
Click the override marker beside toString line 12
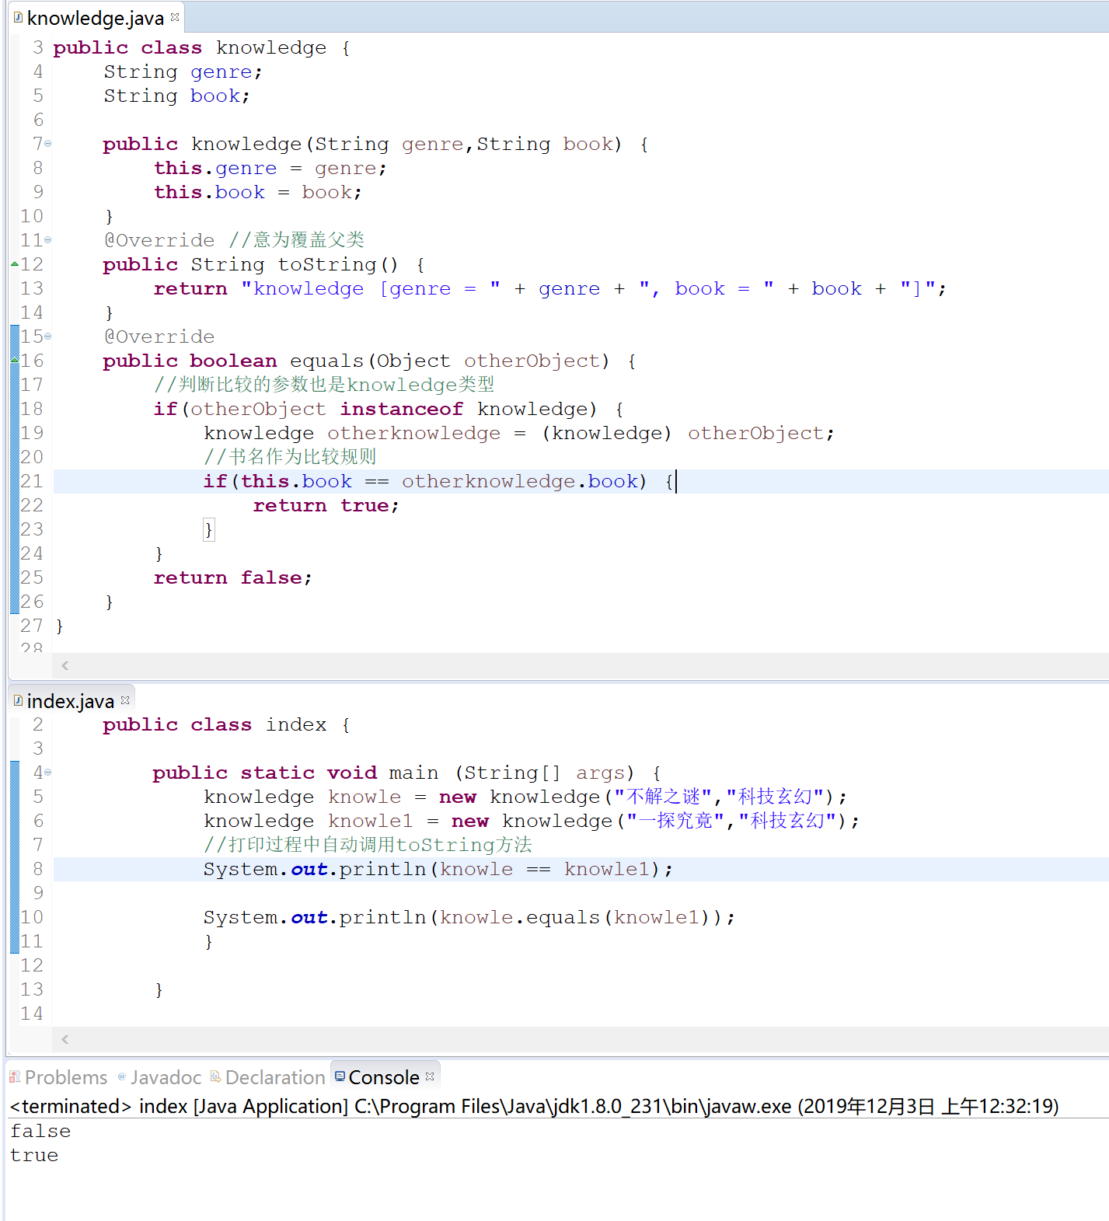(x=15, y=264)
